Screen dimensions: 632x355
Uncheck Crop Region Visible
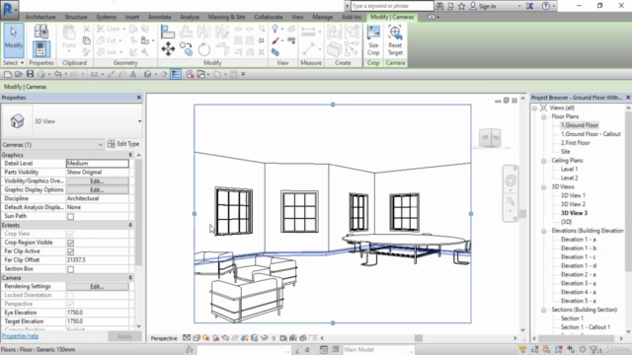click(x=70, y=243)
